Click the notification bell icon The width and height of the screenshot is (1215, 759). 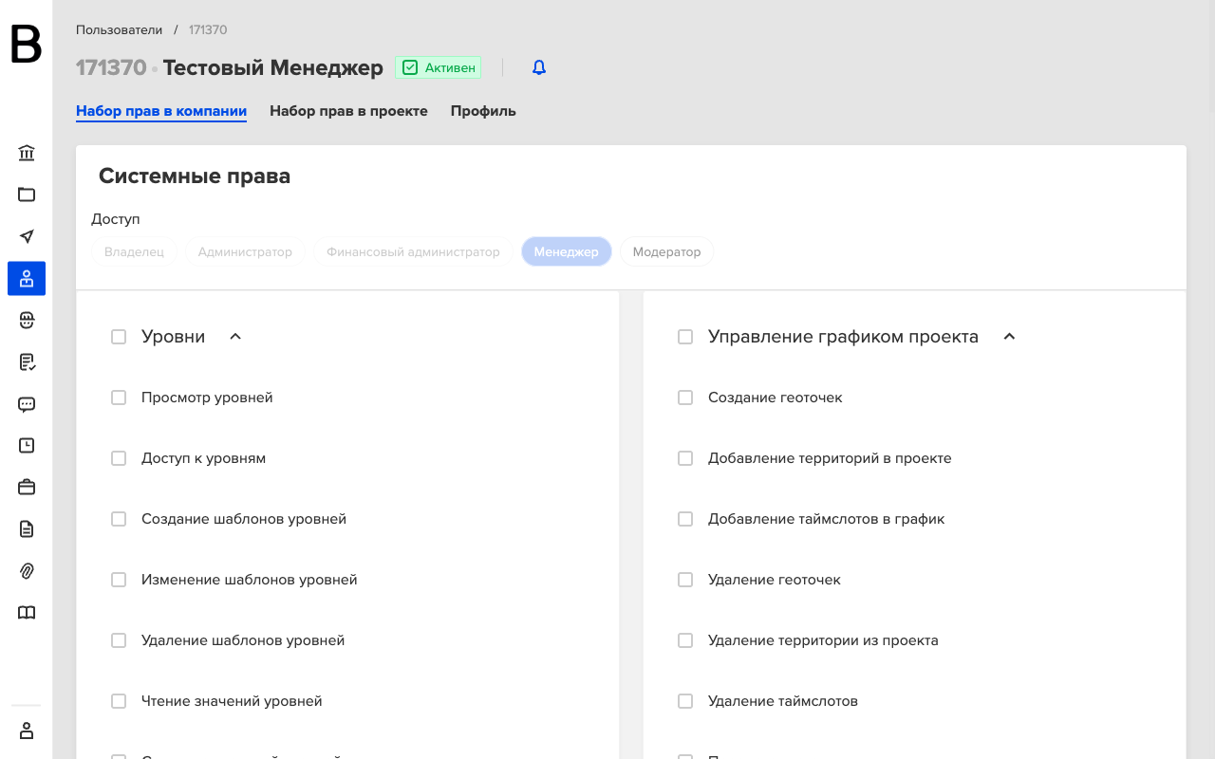(539, 67)
